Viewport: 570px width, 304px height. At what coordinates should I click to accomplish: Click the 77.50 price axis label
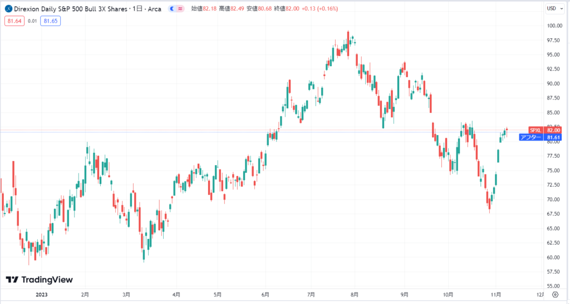point(553,156)
